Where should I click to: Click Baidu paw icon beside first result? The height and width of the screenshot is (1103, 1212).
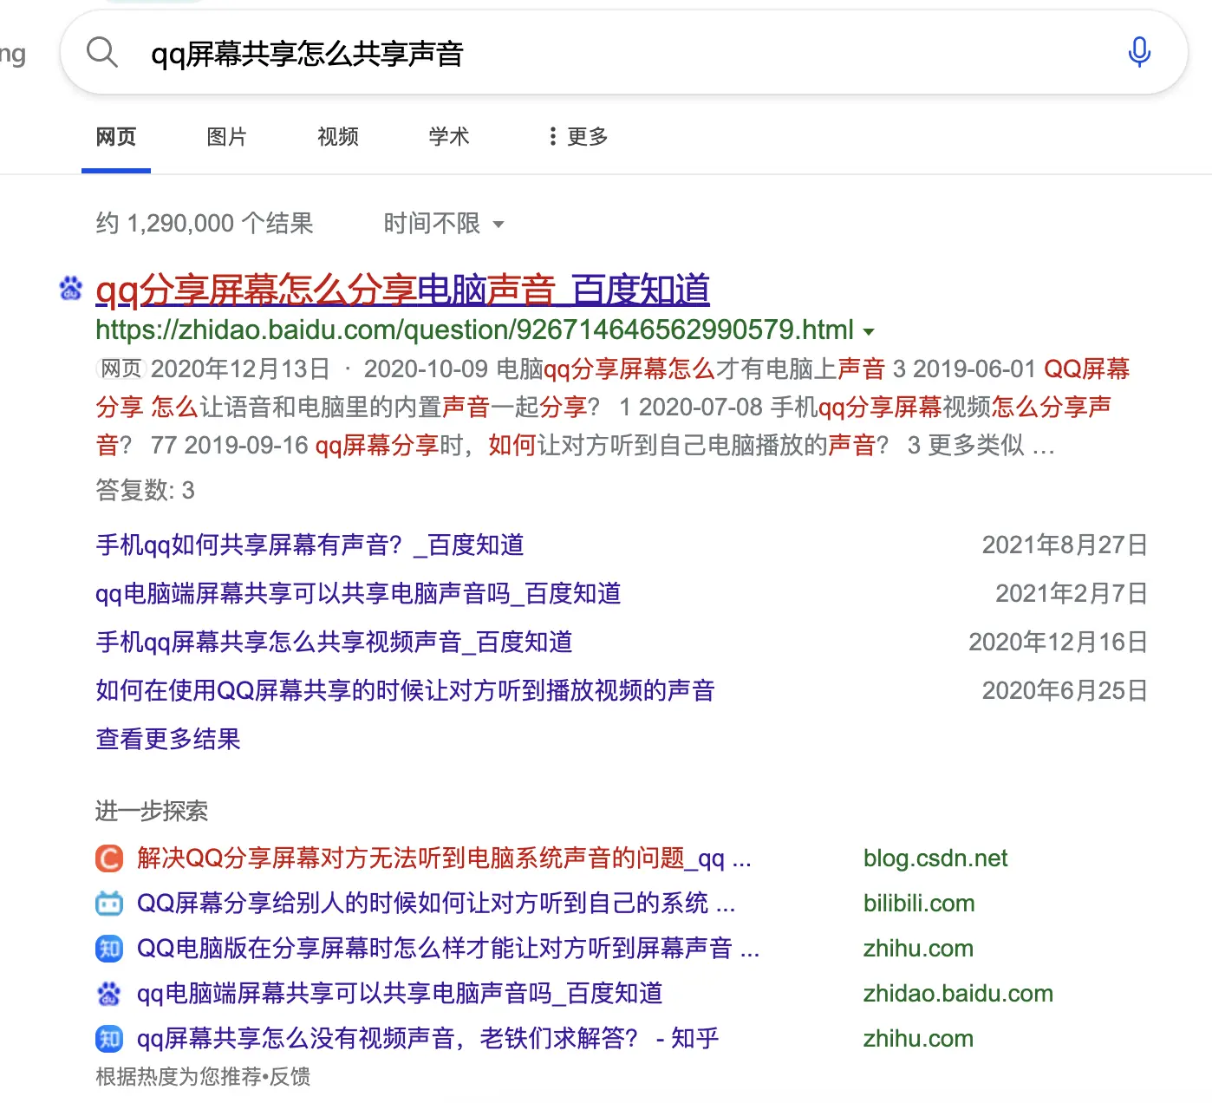pyautogui.click(x=71, y=288)
